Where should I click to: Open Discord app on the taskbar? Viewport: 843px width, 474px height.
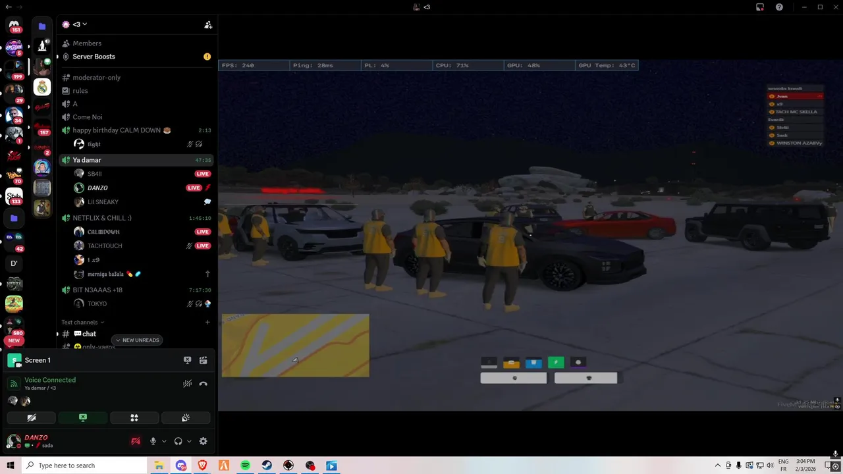click(181, 465)
